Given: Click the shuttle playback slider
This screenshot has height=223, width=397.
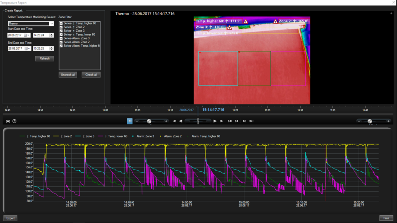Looking at the screenshot, I should [x=198, y=121].
